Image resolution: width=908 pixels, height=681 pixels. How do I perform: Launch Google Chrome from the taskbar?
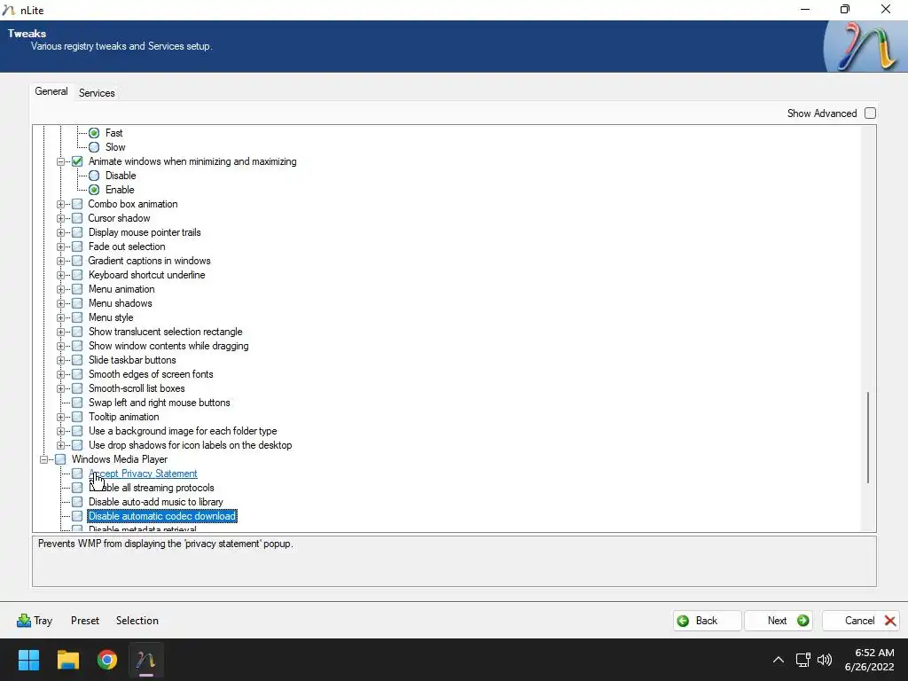(x=107, y=660)
